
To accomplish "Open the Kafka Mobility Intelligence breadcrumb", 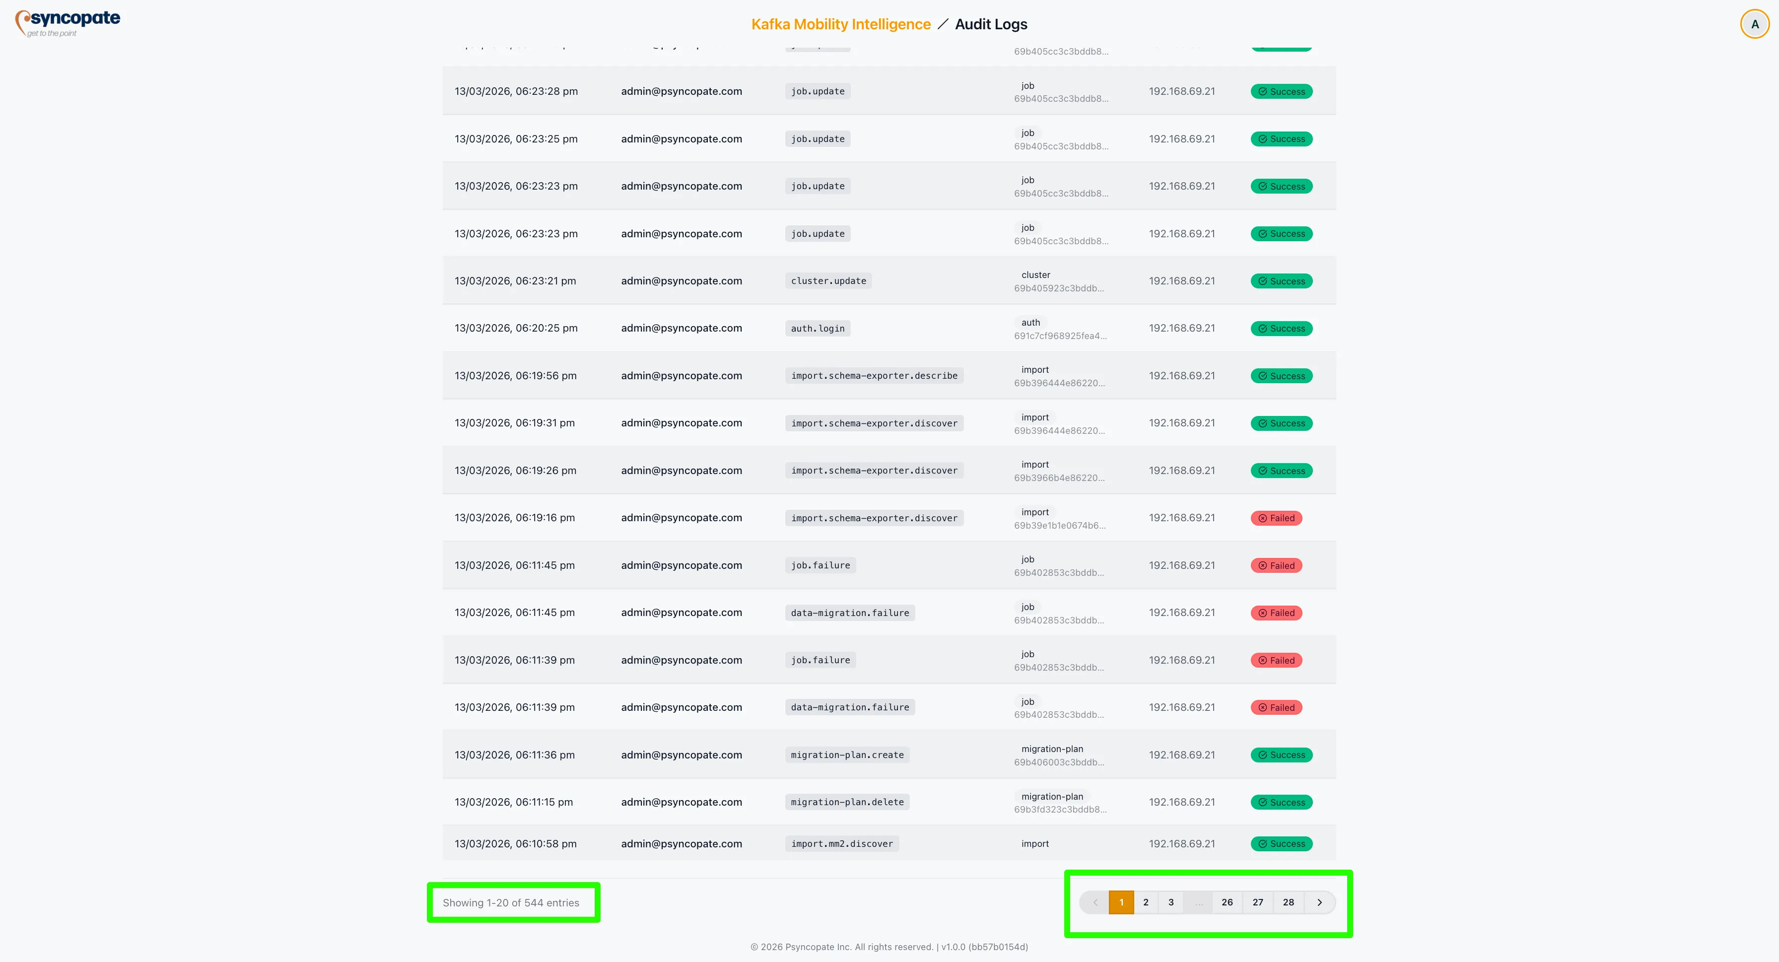I will click(840, 23).
